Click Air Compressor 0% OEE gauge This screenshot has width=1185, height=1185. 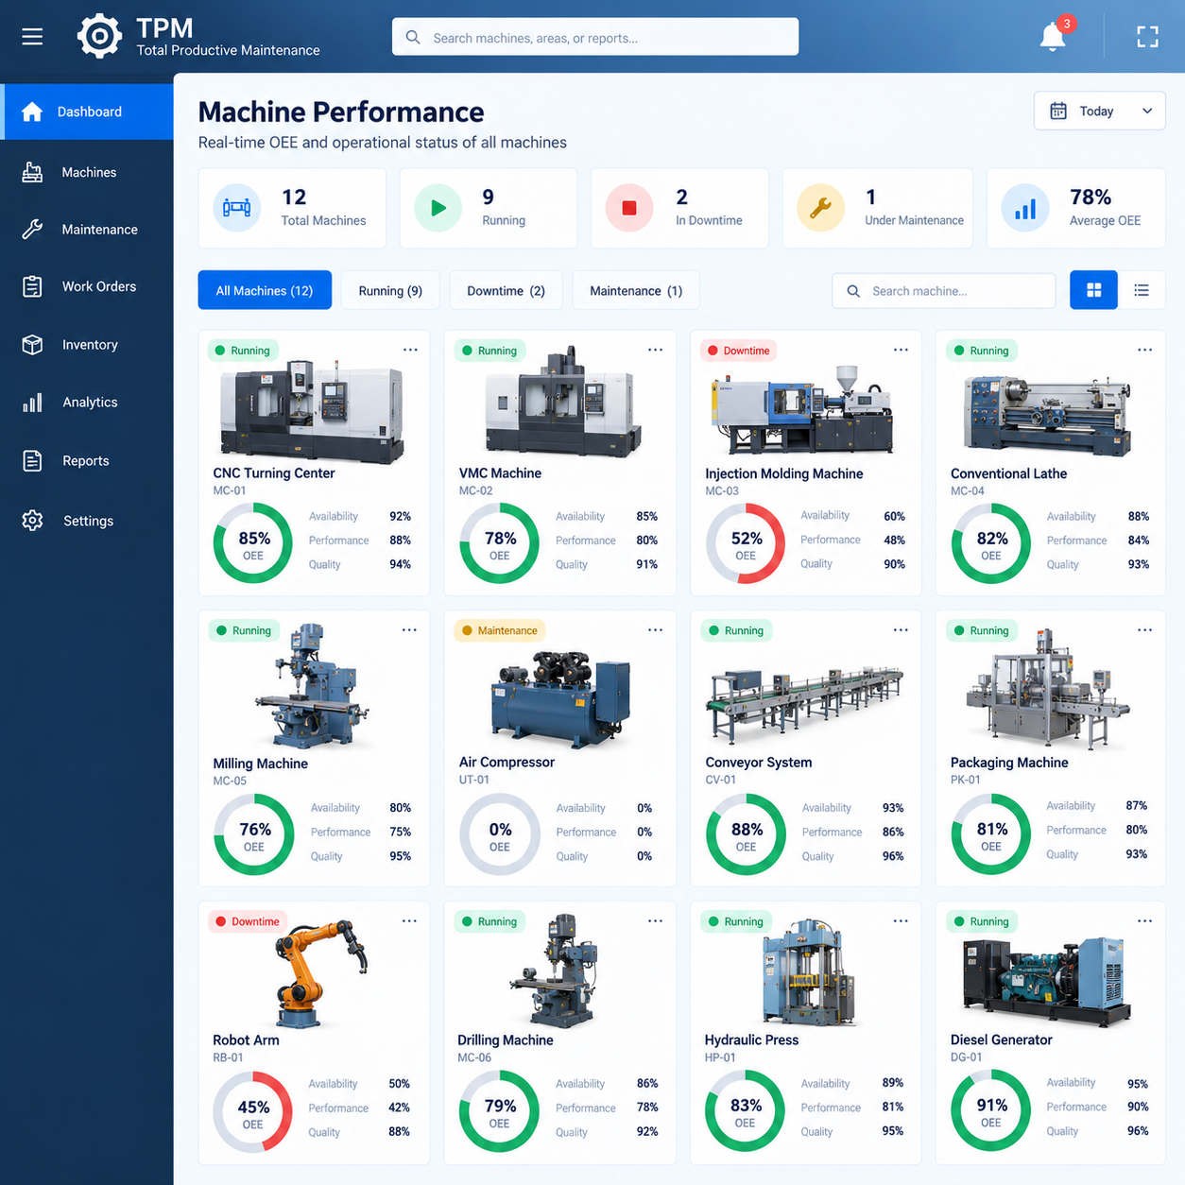click(x=499, y=834)
